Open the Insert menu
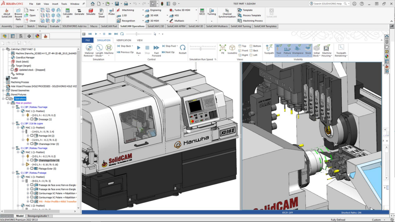This screenshot has height=222, width=395. (55, 4)
